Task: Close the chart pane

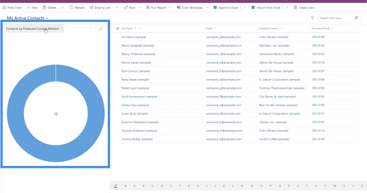Action: (x=101, y=28)
